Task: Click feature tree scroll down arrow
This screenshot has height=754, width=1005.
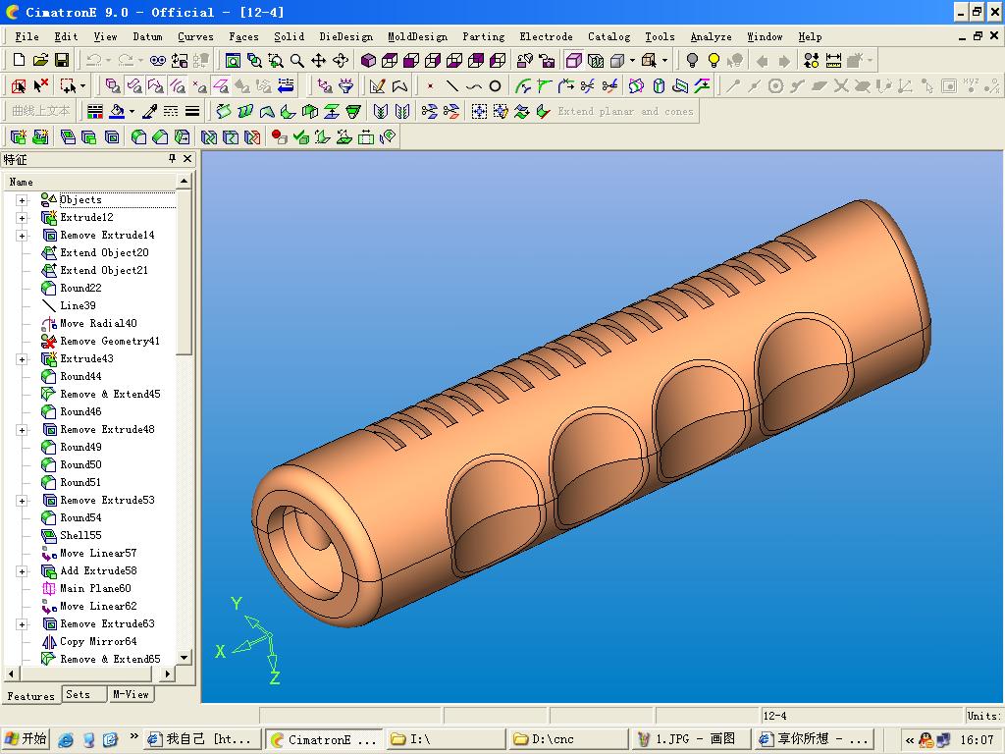Action: pos(184,658)
